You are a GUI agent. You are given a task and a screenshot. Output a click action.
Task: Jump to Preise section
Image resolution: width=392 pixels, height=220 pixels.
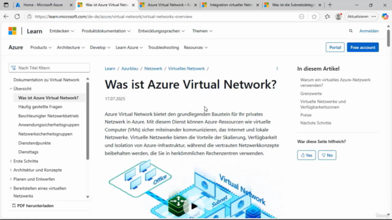click(306, 115)
